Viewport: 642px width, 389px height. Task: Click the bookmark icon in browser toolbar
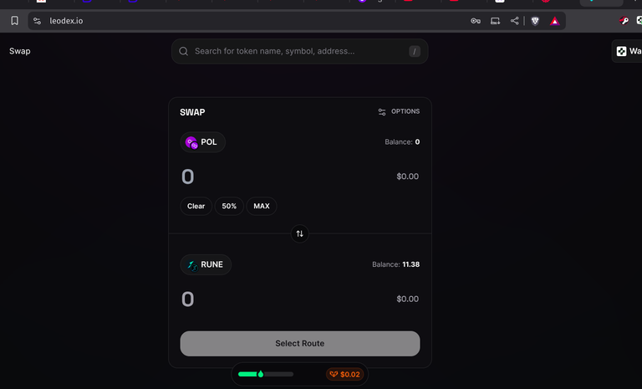pyautogui.click(x=14, y=20)
